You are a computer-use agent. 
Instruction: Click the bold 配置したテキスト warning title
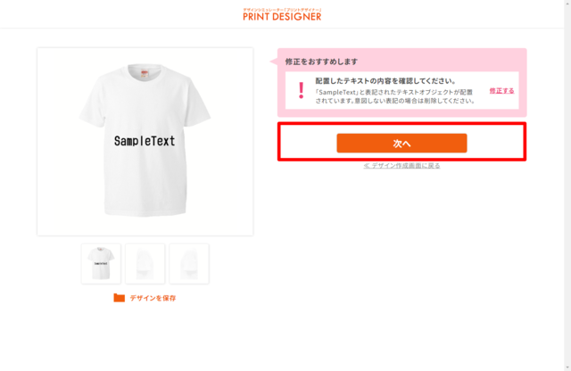coord(385,81)
